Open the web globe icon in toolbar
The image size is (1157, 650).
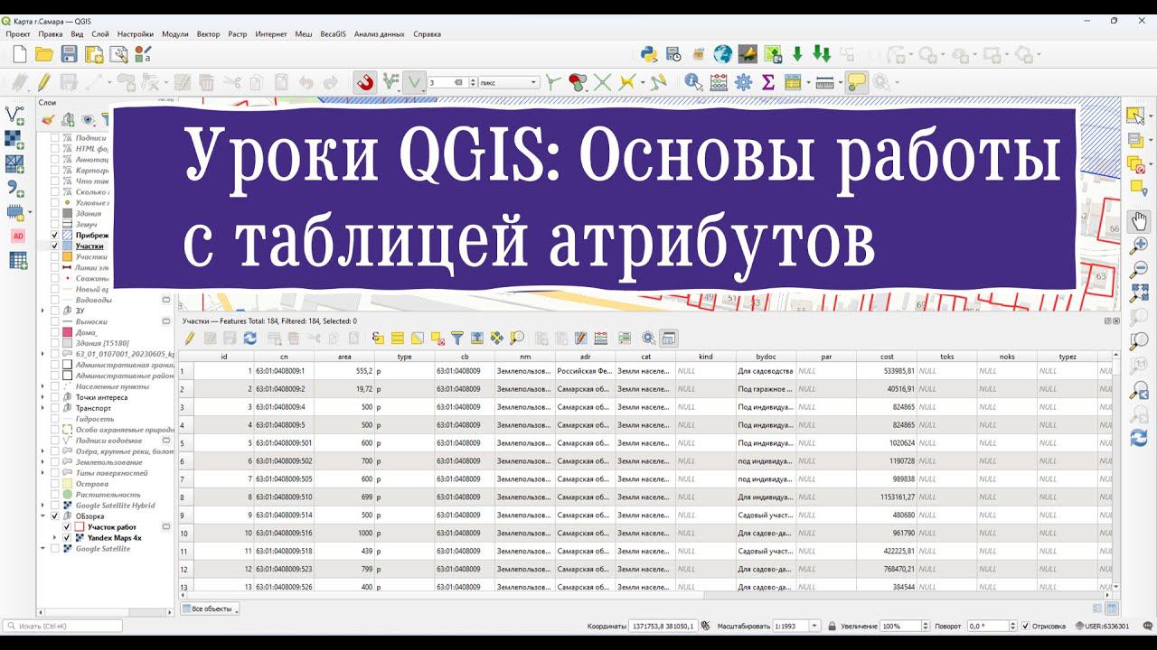722,54
